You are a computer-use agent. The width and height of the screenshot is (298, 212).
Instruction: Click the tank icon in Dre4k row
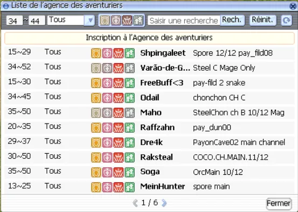(x=96, y=142)
